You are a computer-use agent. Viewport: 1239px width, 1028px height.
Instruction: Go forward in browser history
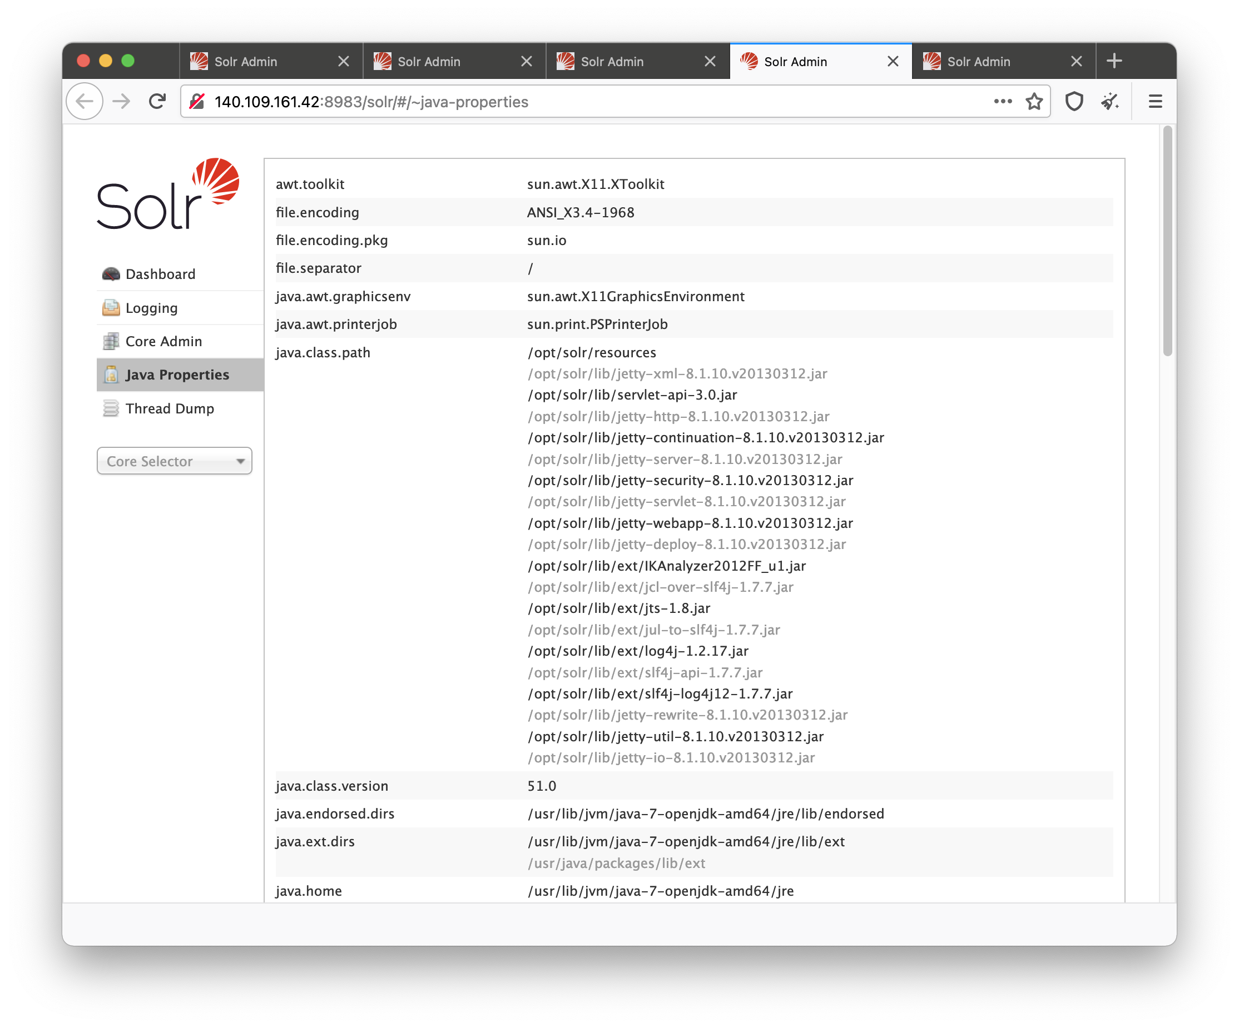(121, 101)
